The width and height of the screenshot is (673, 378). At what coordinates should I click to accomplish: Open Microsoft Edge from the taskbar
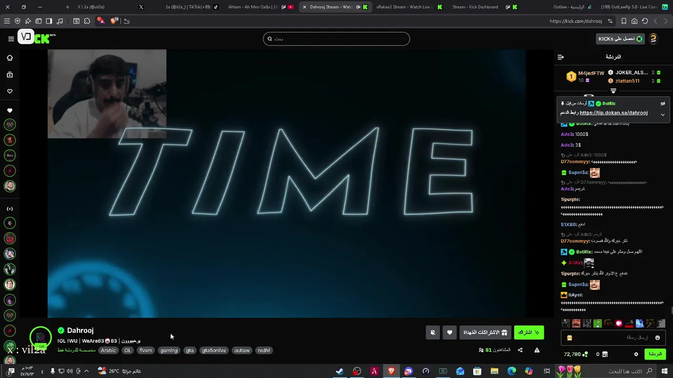coord(512,371)
